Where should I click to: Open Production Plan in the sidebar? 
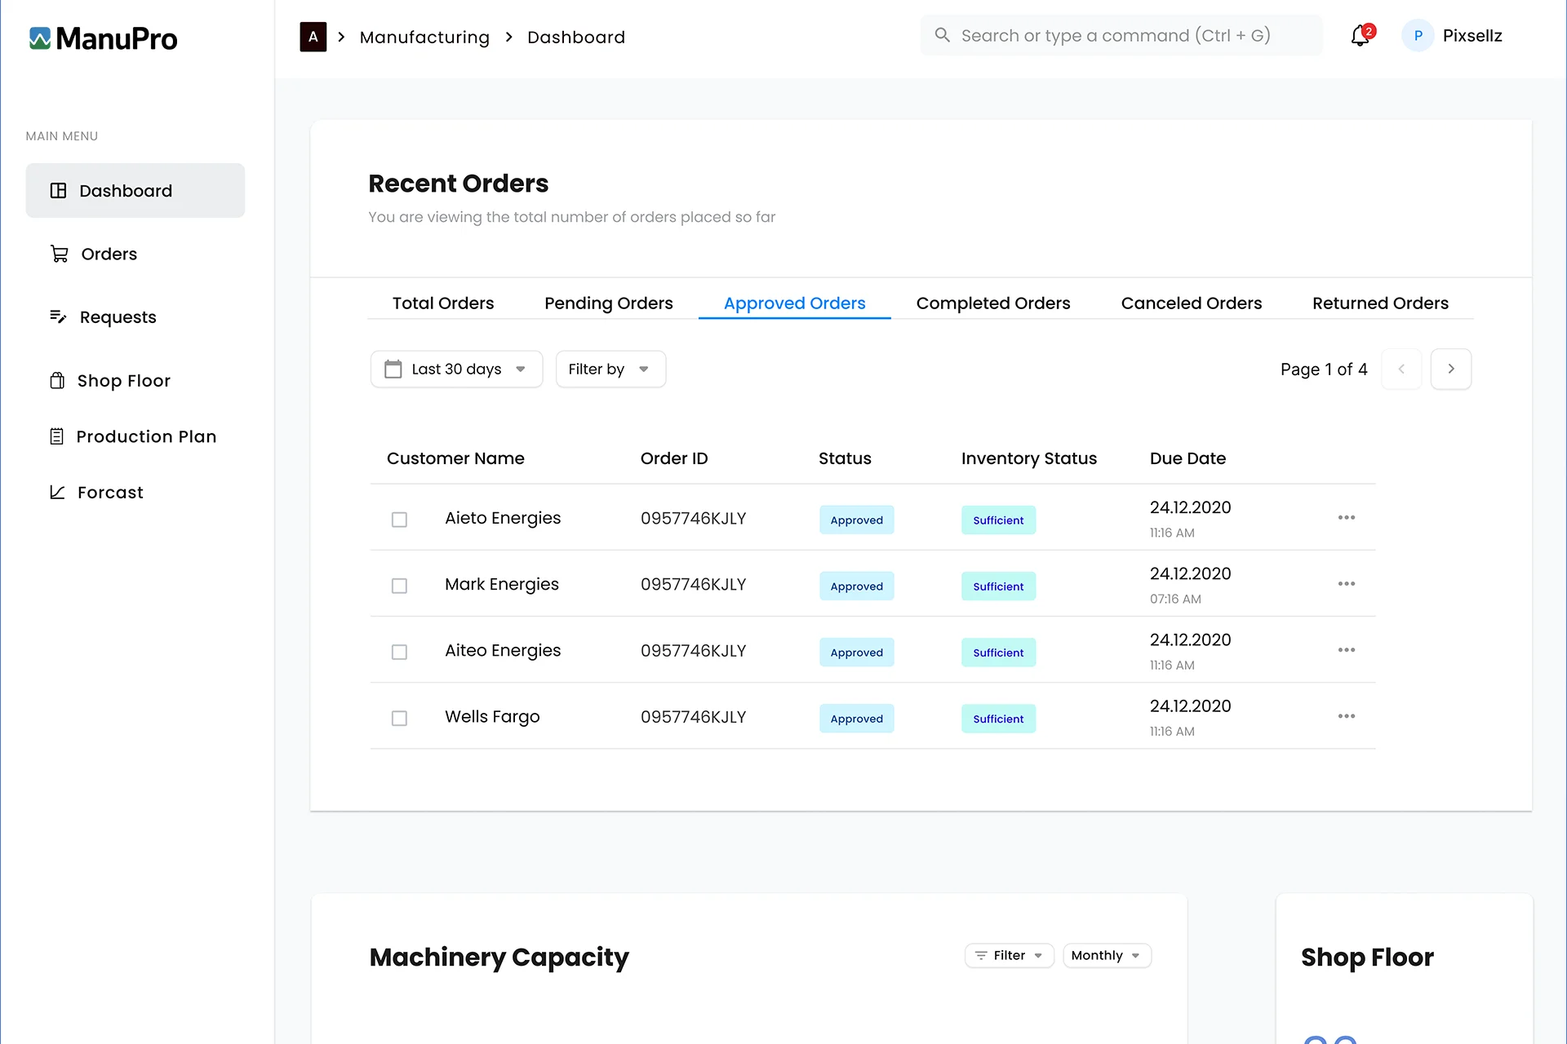click(145, 436)
